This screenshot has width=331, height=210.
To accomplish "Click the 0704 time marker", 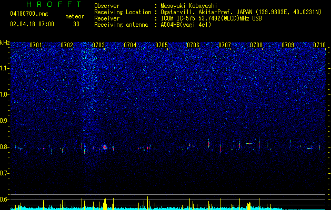I will [x=130, y=45].
